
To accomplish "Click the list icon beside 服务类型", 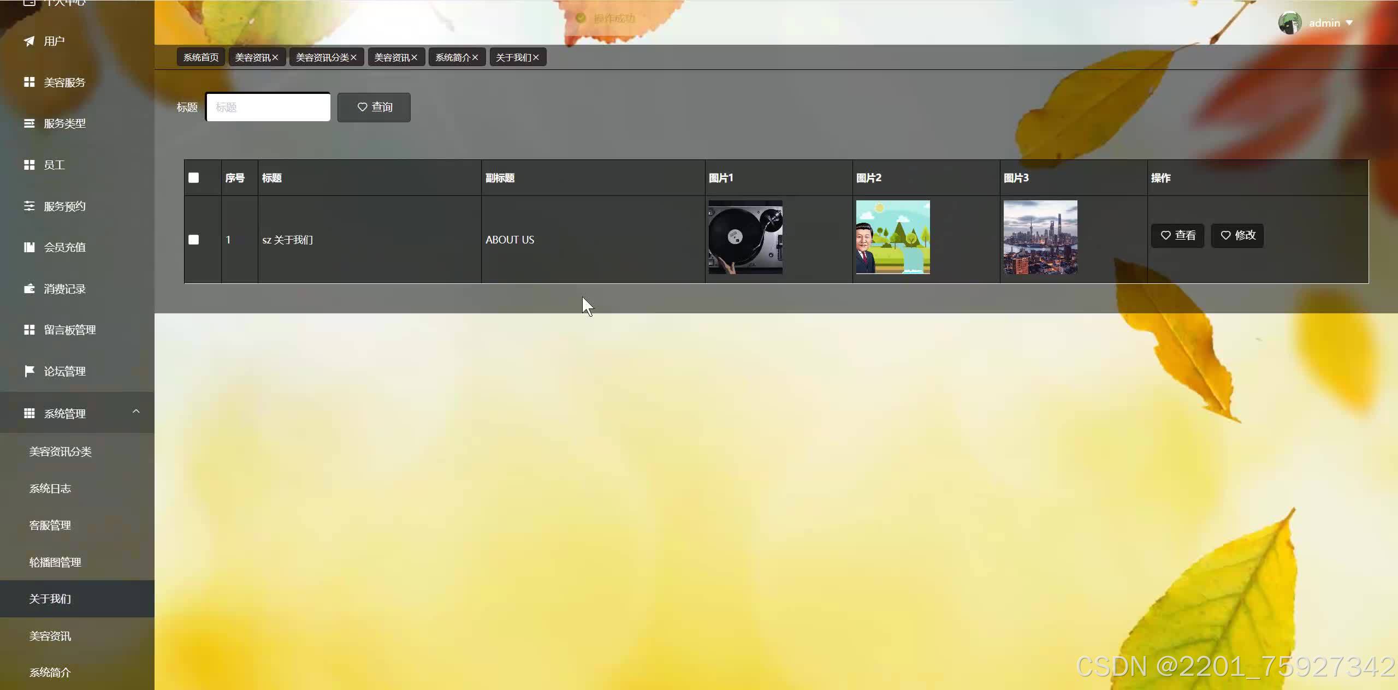I will coord(29,123).
